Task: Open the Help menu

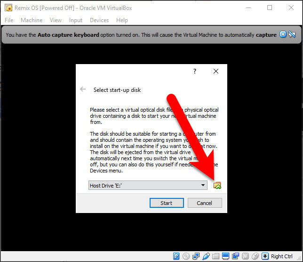Action: pyautogui.click(x=122, y=20)
